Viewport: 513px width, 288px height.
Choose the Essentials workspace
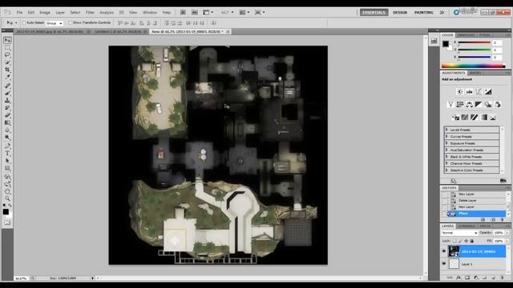374,13
